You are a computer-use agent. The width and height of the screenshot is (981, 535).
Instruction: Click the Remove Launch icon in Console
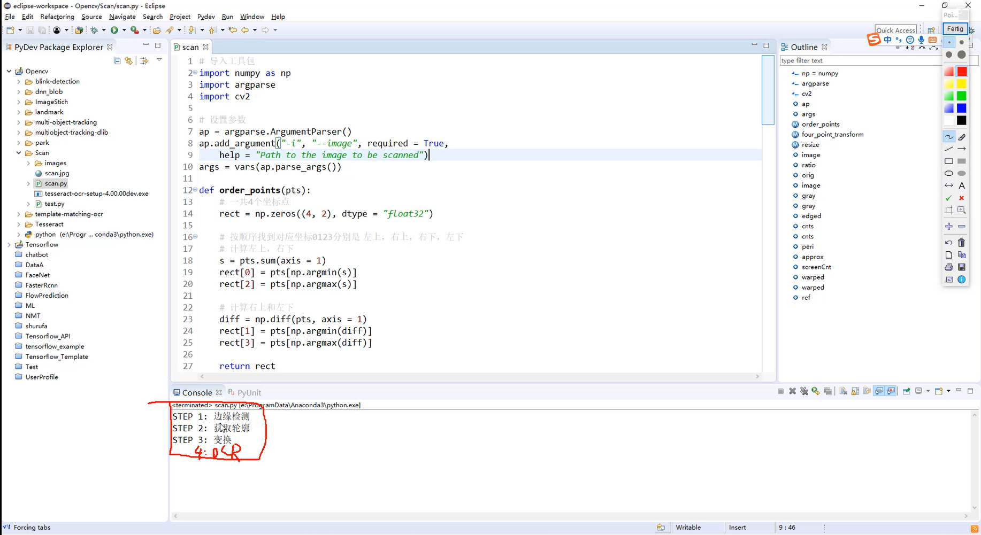click(x=792, y=391)
